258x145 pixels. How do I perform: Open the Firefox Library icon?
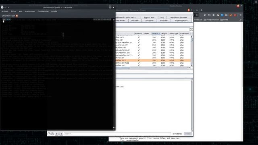205,15
